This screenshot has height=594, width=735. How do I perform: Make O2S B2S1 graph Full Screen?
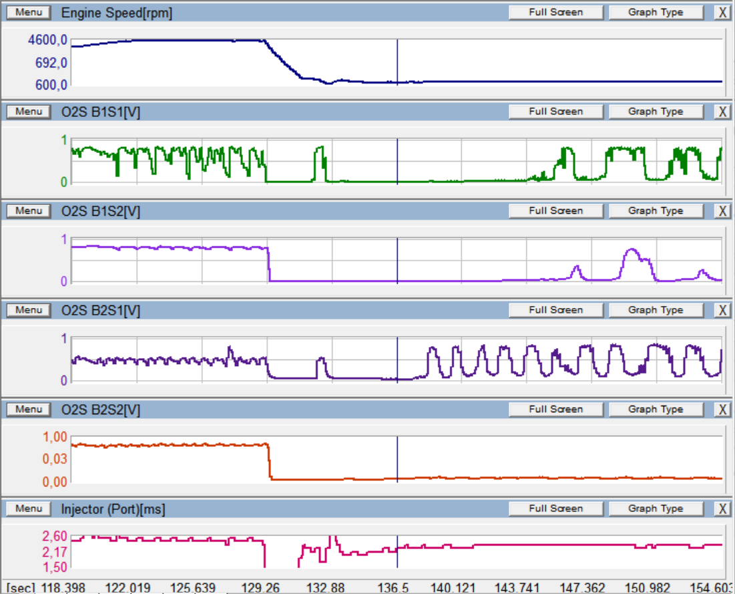click(555, 310)
